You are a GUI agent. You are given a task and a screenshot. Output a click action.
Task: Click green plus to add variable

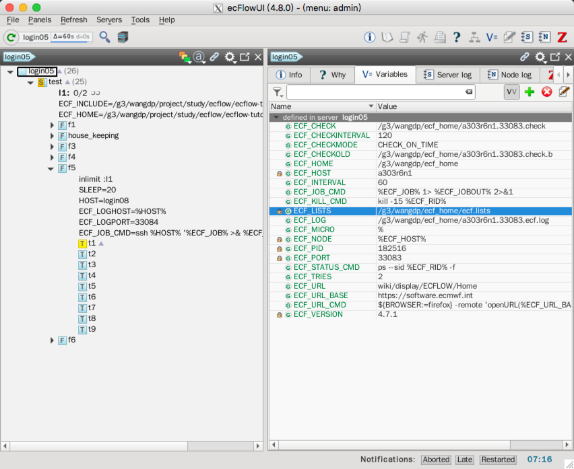pos(530,92)
